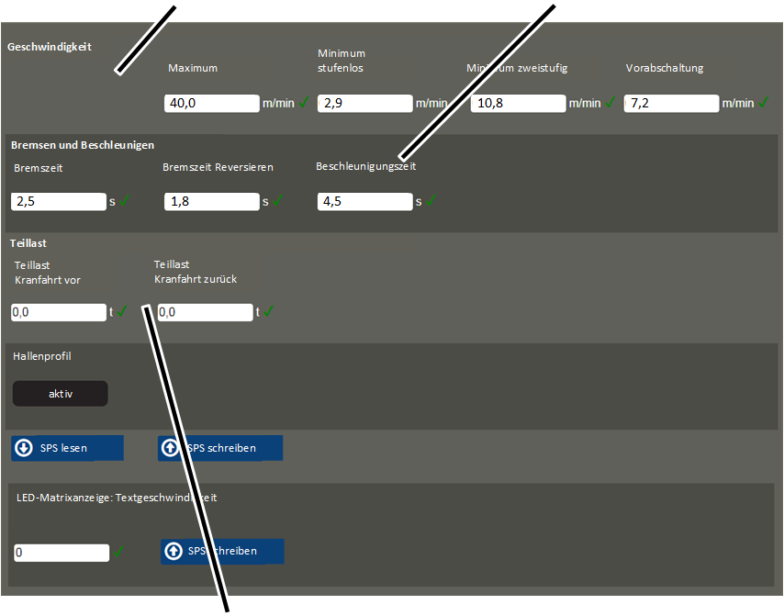Select the Teillast Kranfahrt vor field

pyautogui.click(x=59, y=312)
